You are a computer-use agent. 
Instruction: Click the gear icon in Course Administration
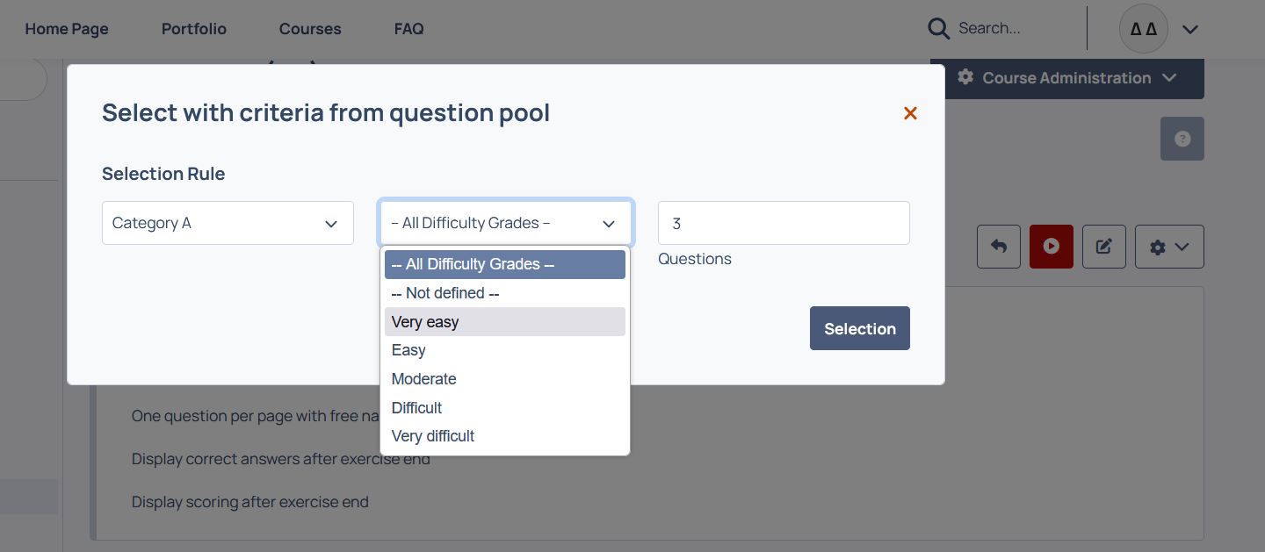coord(965,77)
